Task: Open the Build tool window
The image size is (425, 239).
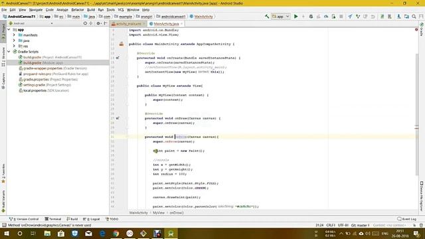Action: [x=72, y=219]
